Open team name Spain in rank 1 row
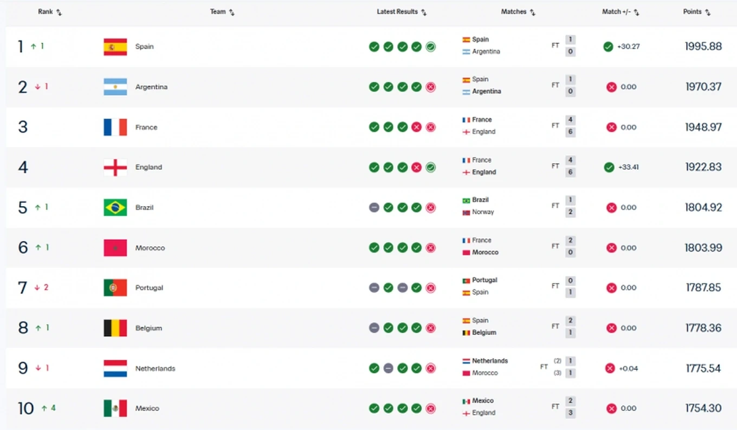Image resolution: width=737 pixels, height=430 pixels. point(145,47)
